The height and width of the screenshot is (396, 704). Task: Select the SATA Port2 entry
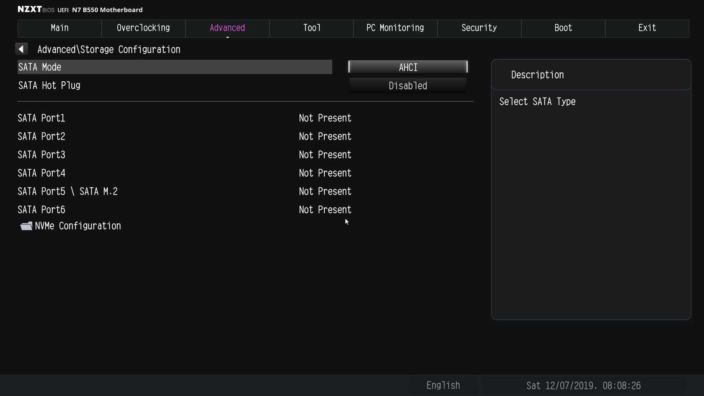(x=41, y=137)
